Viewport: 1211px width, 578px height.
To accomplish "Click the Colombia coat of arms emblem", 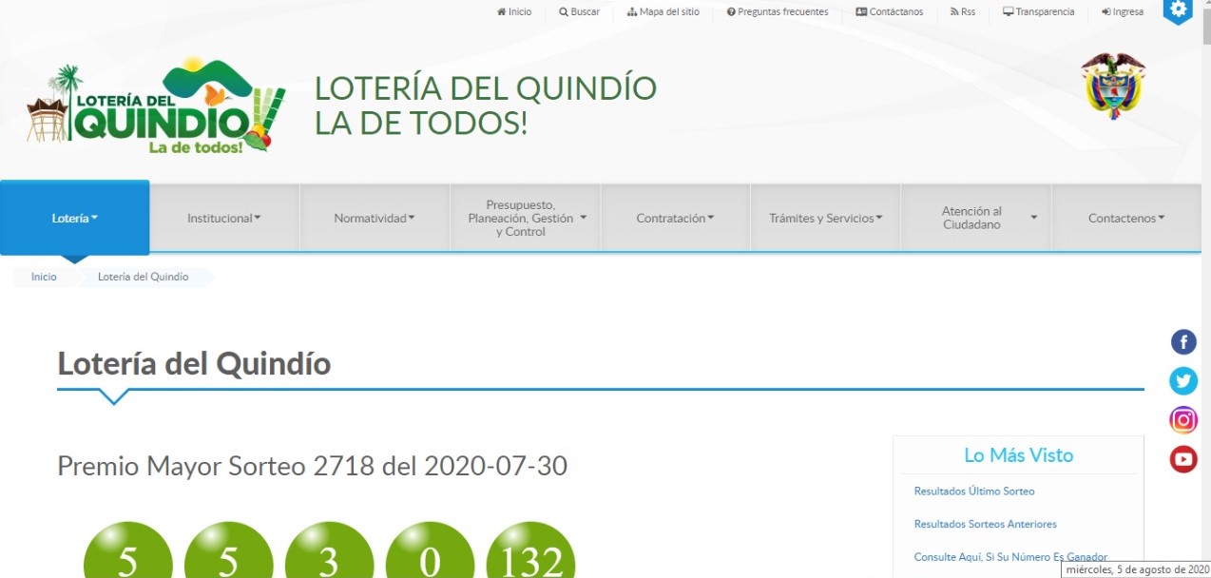I will 1113,86.
